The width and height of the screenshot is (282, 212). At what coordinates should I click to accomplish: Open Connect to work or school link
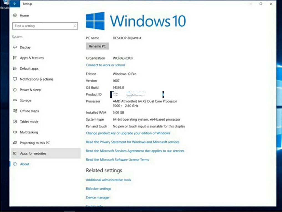point(105,65)
